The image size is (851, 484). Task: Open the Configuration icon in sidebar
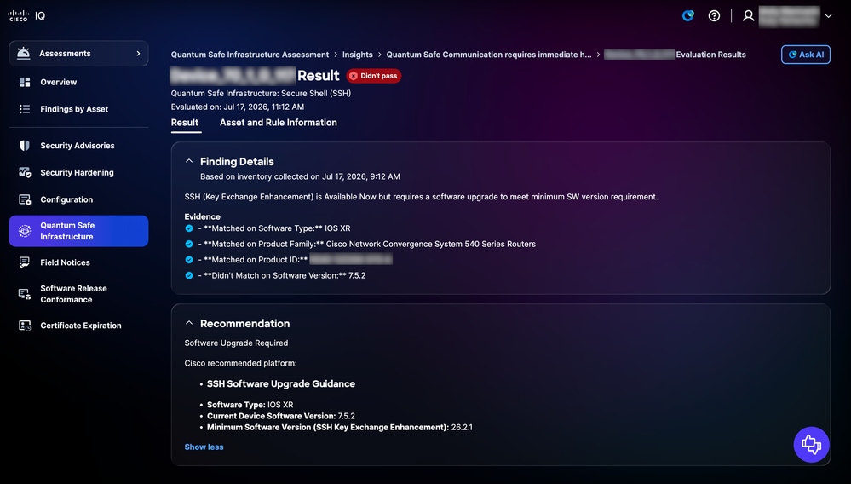(25, 199)
